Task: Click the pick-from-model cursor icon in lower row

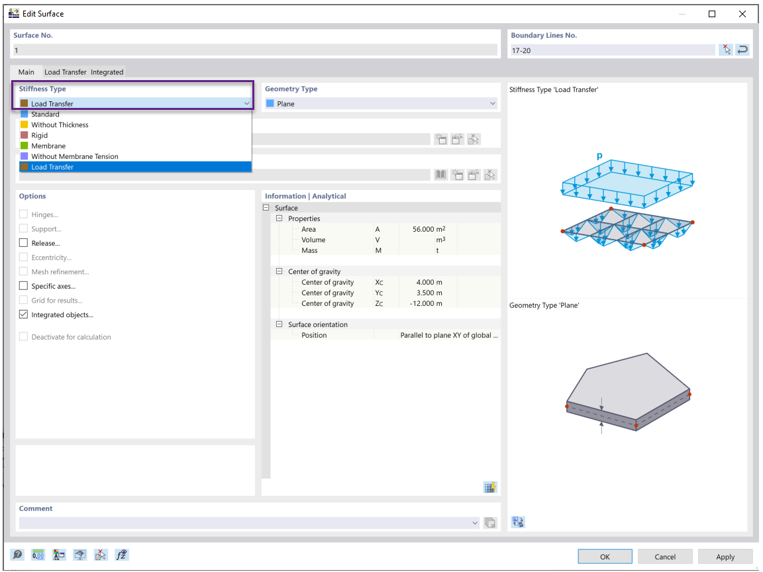Action: [x=490, y=175]
